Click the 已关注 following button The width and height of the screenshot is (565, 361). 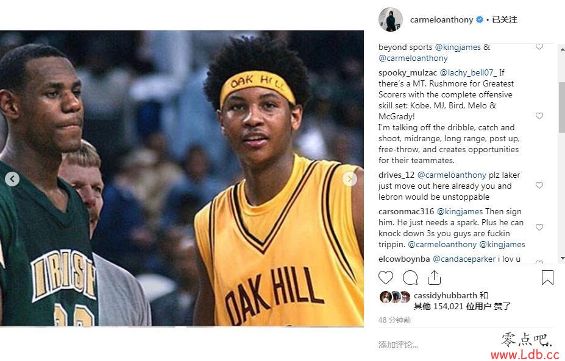point(505,20)
